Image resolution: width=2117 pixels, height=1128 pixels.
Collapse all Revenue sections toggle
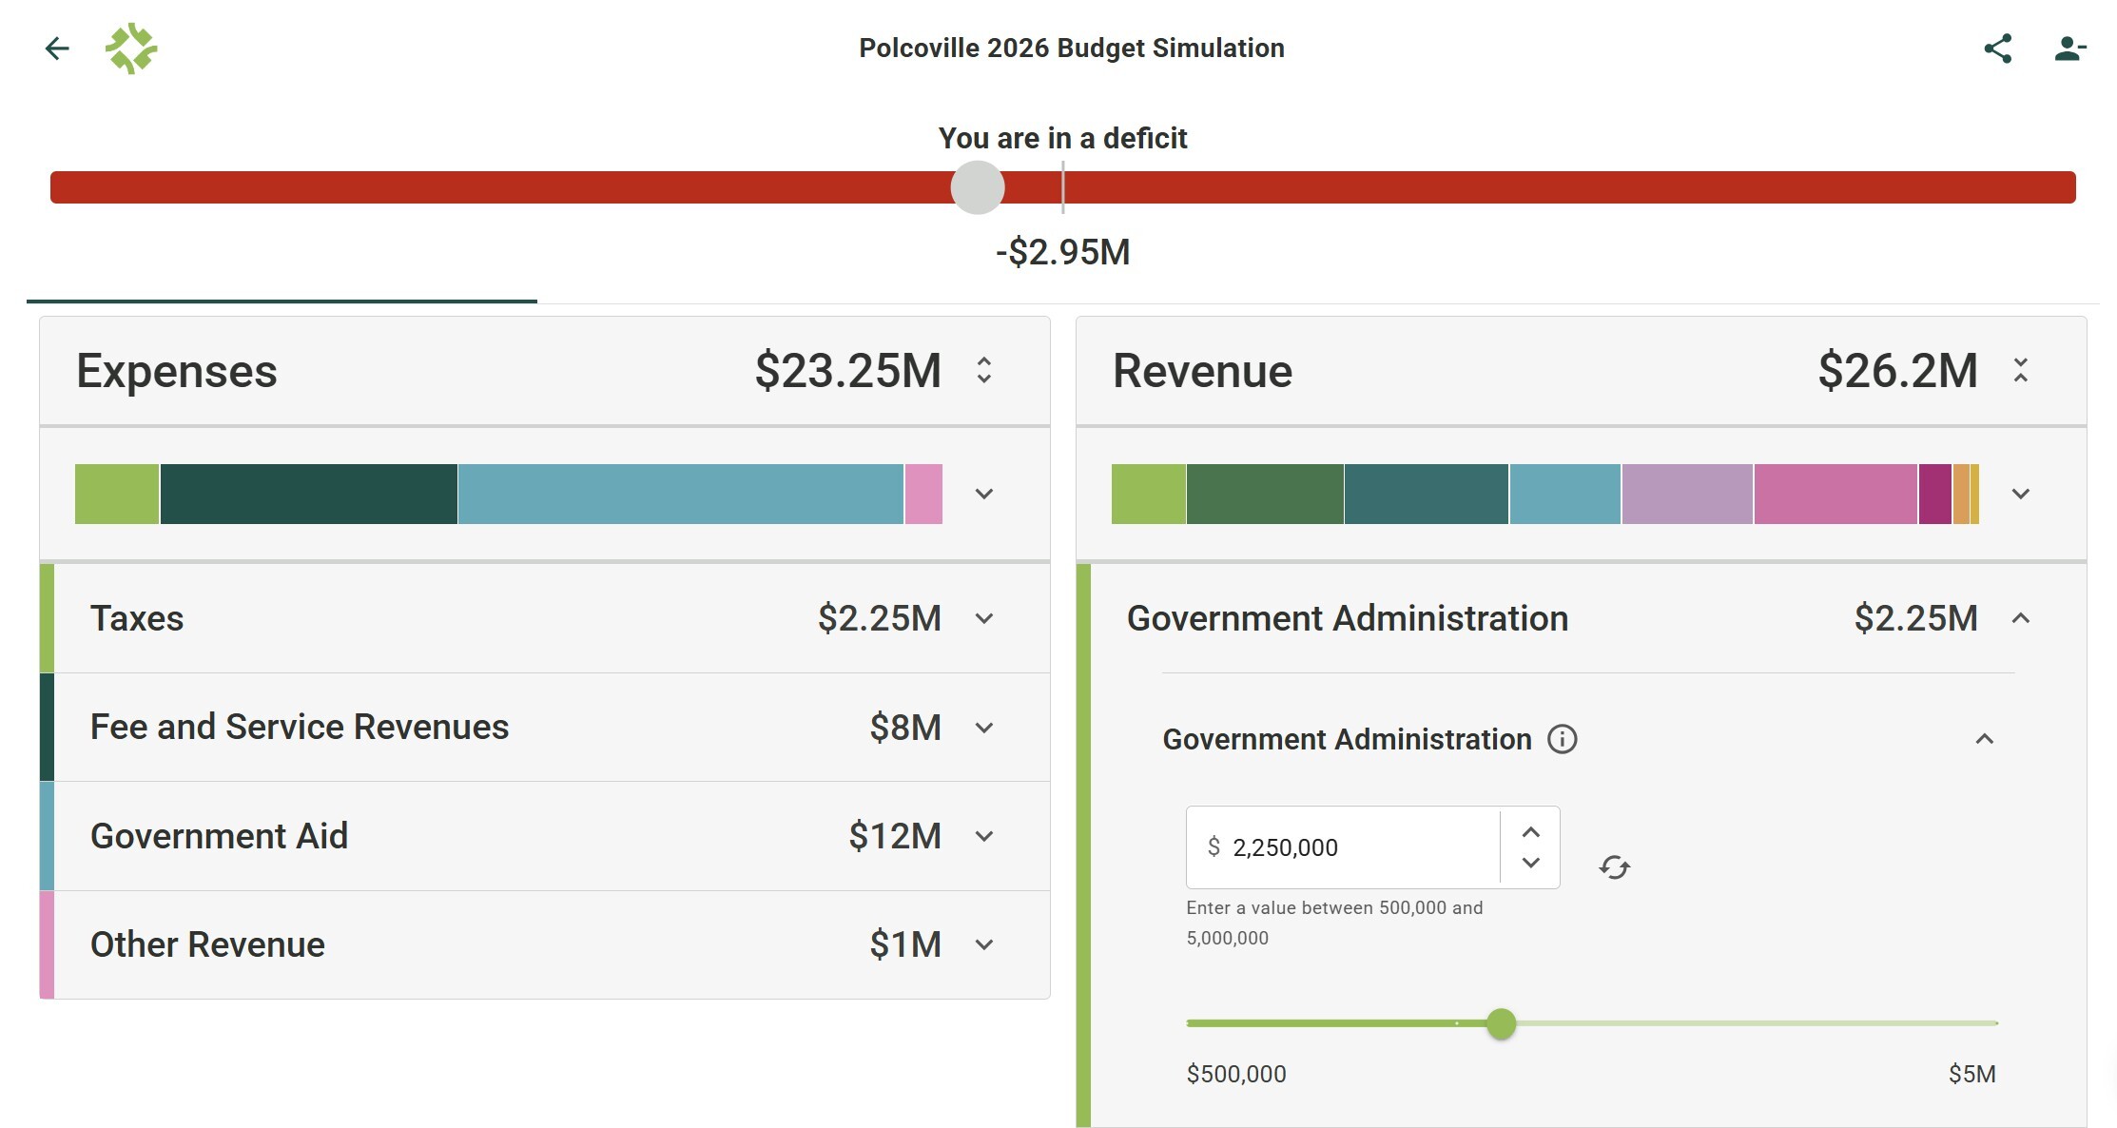tap(2021, 370)
